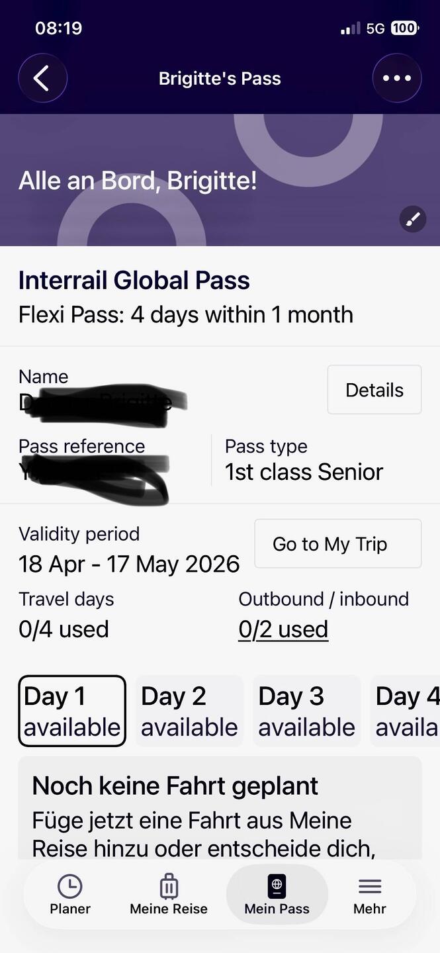Screen dimensions: 440x953
Task: Tap the Interrail Global Pass heading
Action: coord(134,281)
